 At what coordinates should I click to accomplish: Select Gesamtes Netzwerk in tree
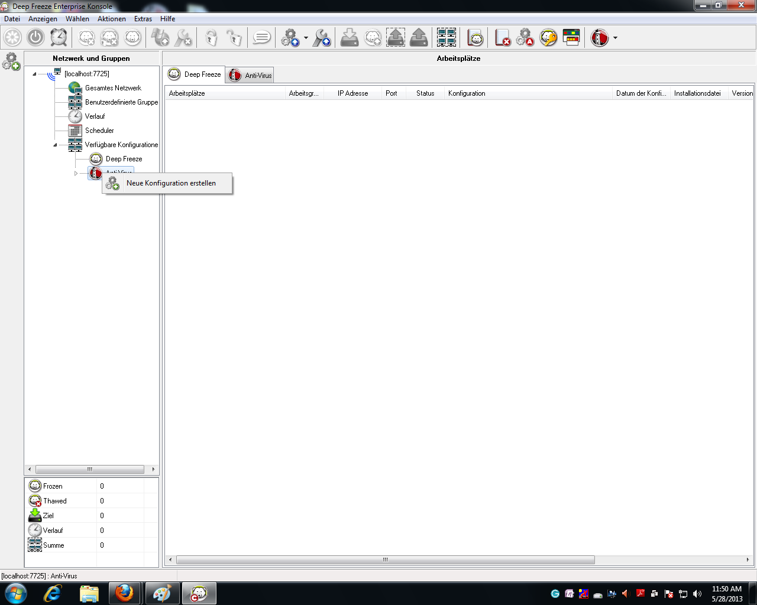point(113,88)
